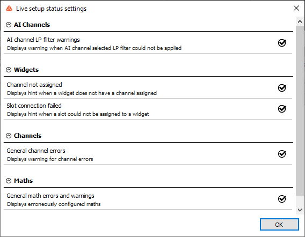Collapse the Maths section chevron
Viewport: 305px width, 237px height.
point(9,181)
